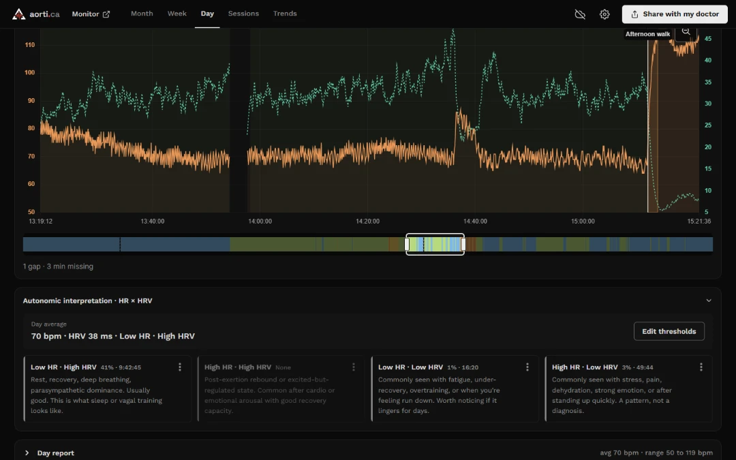Select the High HR · Low HRV card
Viewport: 736px width, 460px height.
click(629, 388)
